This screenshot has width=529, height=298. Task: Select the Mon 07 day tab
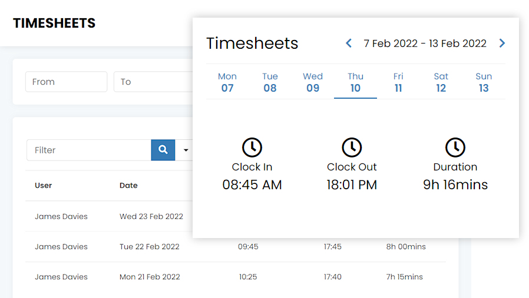[227, 82]
